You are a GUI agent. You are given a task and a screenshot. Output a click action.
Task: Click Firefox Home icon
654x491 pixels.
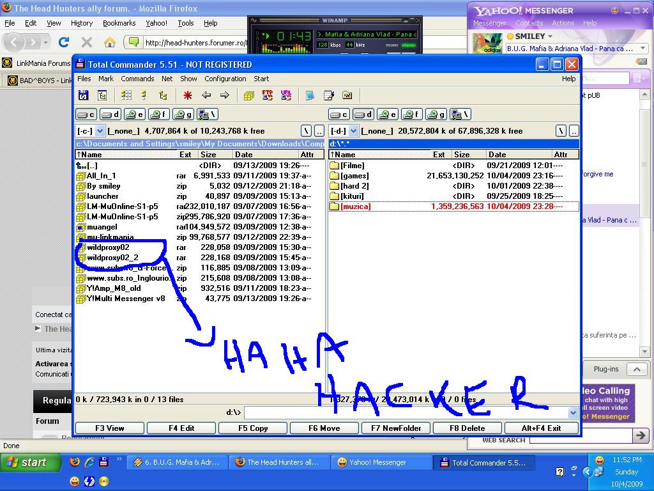110,42
